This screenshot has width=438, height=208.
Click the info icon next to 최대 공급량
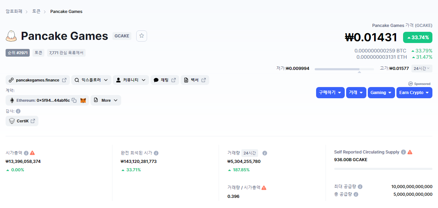click(360, 187)
